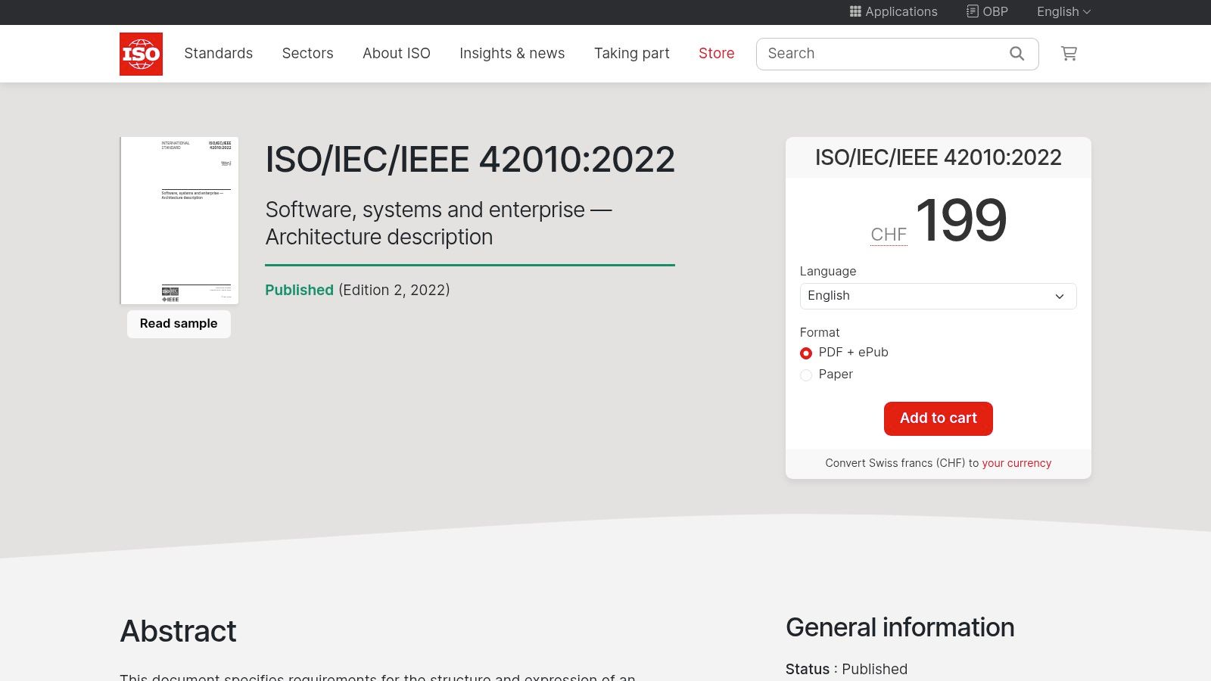Viewport: 1211px width, 681px height.
Task: Open Insights & news menu
Action: [x=512, y=54]
